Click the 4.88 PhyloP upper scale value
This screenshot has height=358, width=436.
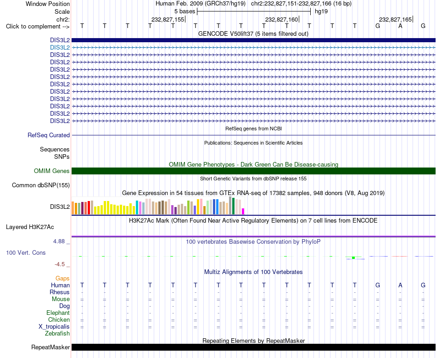click(x=59, y=241)
